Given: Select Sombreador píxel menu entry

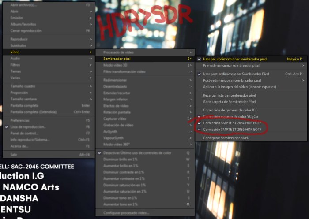Looking at the screenshot, I should 145,59.
